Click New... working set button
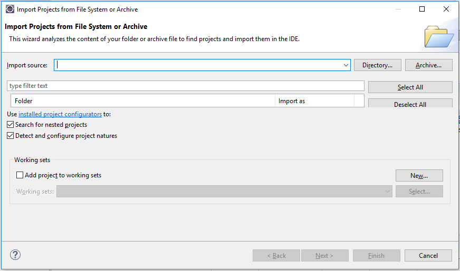This screenshot has height=271, width=460. pos(419,176)
